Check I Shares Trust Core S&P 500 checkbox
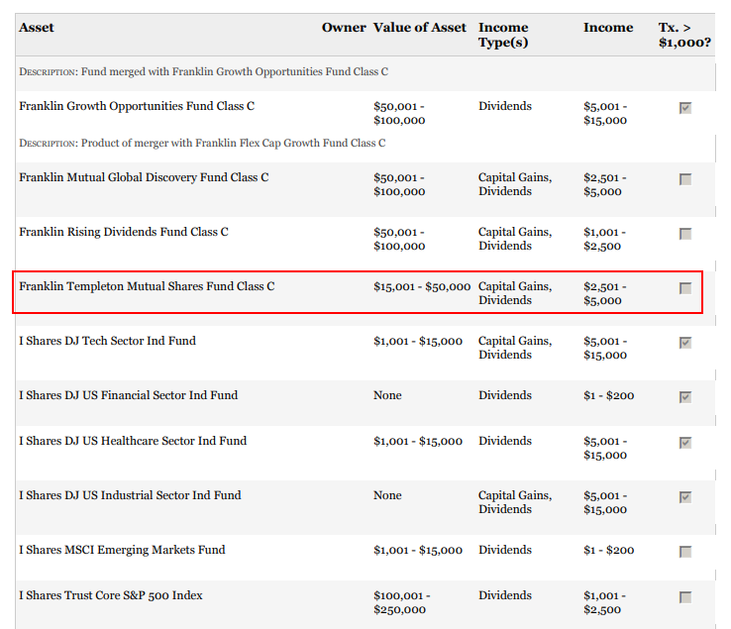Screen dimensions: 731x629 [684, 597]
